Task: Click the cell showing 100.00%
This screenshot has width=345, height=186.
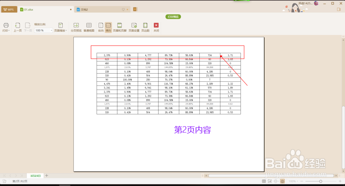Action: (127, 80)
